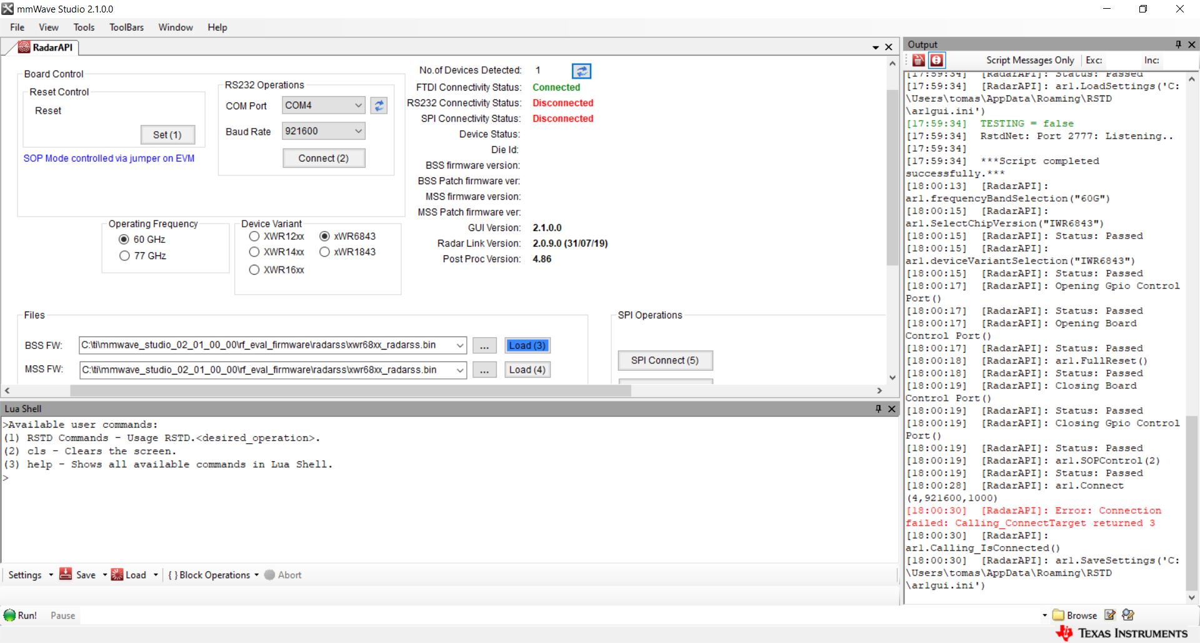Expand the MSS FW path dropdown
The image size is (1200, 643).
460,370
